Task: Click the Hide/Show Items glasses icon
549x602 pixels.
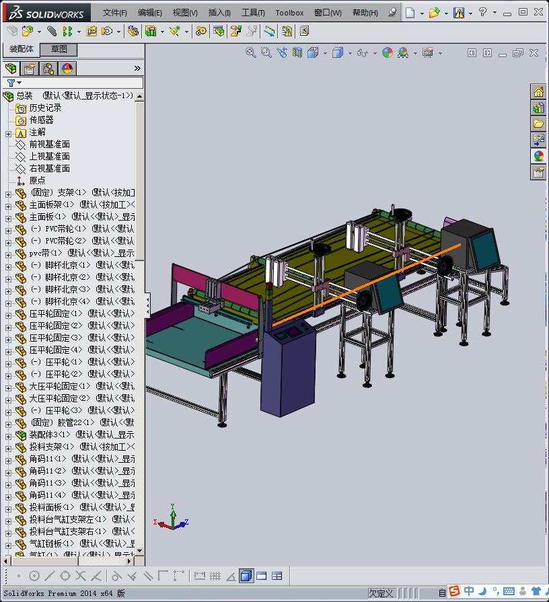Action: point(362,52)
